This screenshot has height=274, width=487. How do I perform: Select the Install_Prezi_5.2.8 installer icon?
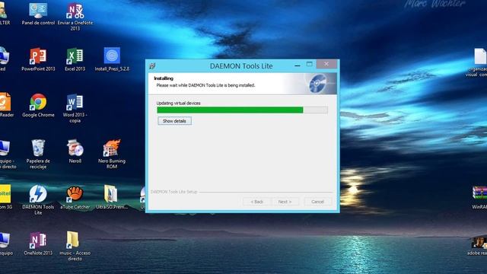pos(112,59)
